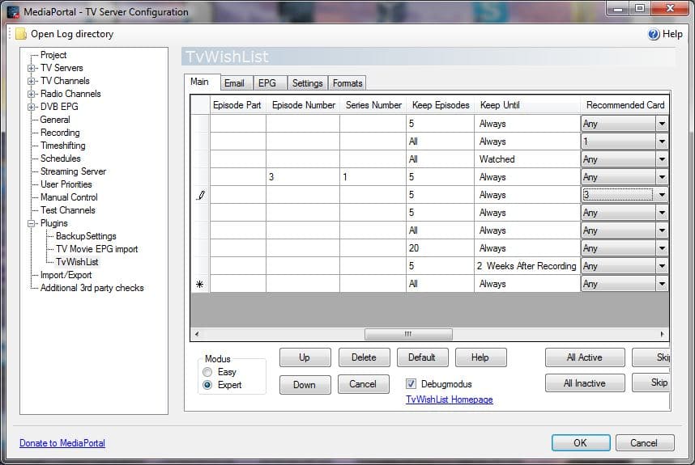Open Recommended Card dropdown showing 3
The height and width of the screenshot is (465, 695).
coord(662,195)
